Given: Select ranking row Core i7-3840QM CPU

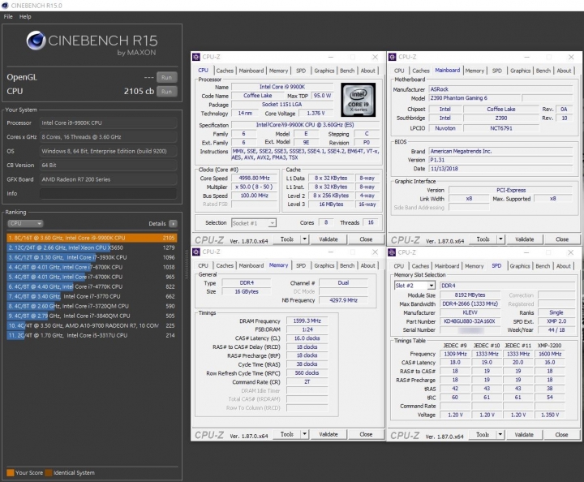Looking at the screenshot, I should [92, 316].
